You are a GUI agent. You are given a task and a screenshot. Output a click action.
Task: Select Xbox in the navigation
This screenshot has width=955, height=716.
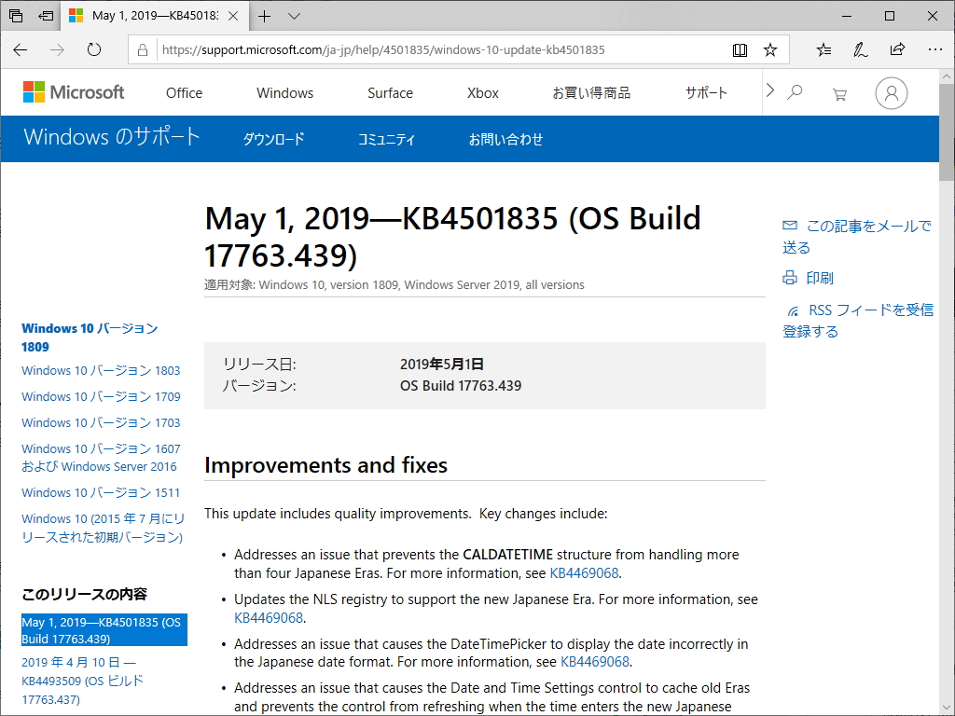pos(483,93)
